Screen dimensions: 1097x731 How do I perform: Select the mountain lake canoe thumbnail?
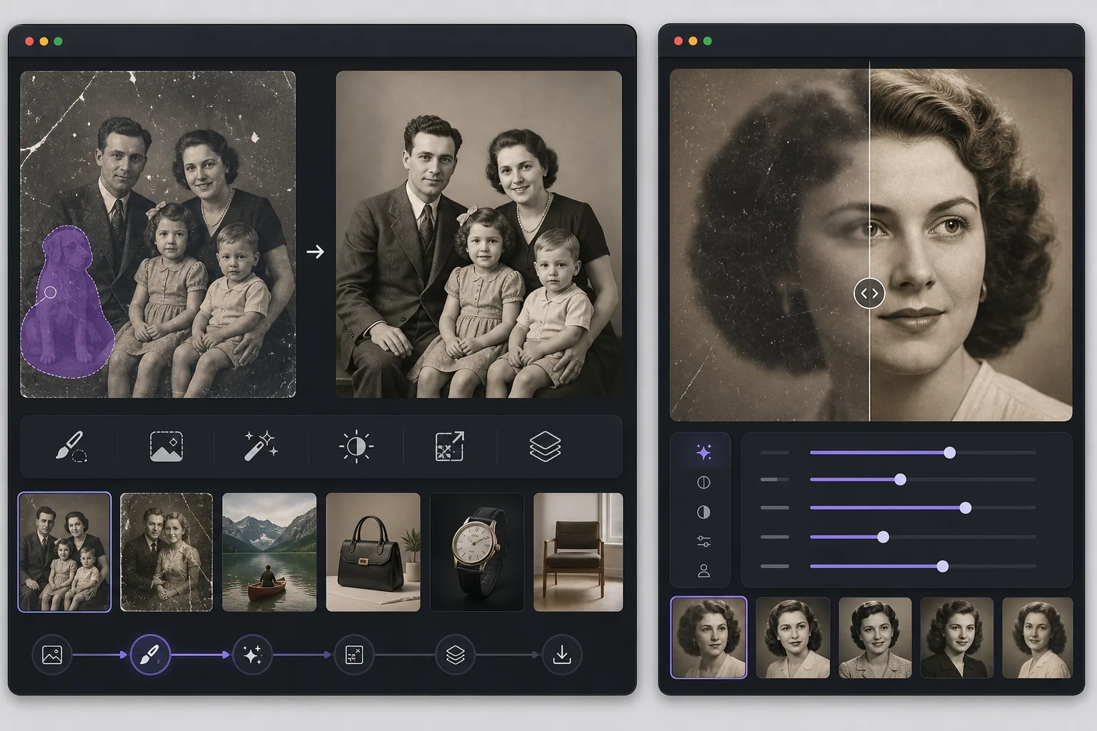(x=269, y=552)
